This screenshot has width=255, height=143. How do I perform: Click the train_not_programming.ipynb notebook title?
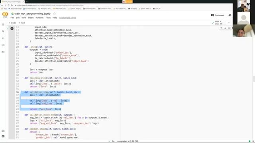coord(32,14)
